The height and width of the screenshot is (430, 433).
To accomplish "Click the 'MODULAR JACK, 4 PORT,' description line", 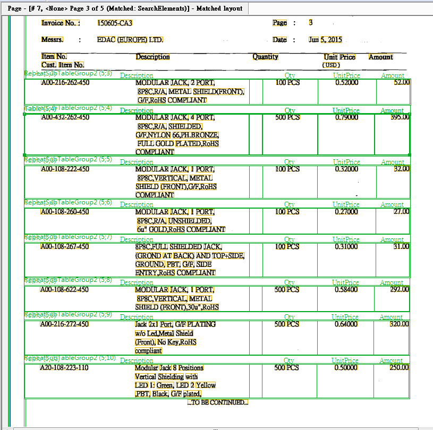I will (175, 117).
